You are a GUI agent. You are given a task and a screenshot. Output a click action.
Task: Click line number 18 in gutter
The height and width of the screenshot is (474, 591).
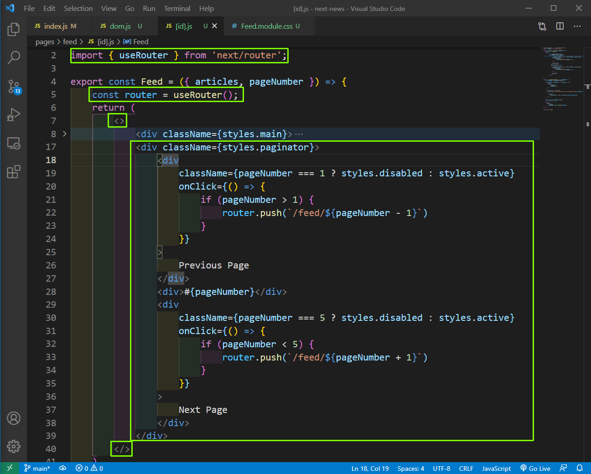51,160
